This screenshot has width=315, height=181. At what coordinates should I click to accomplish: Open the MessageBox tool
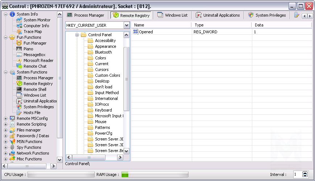(34, 55)
